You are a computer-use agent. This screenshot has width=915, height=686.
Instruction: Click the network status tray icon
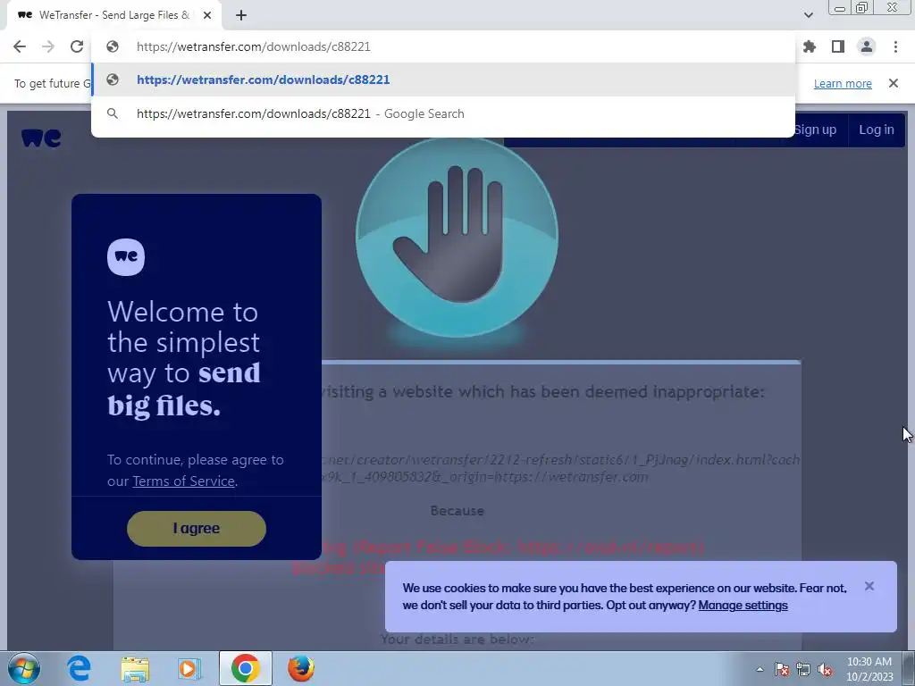[803, 669]
